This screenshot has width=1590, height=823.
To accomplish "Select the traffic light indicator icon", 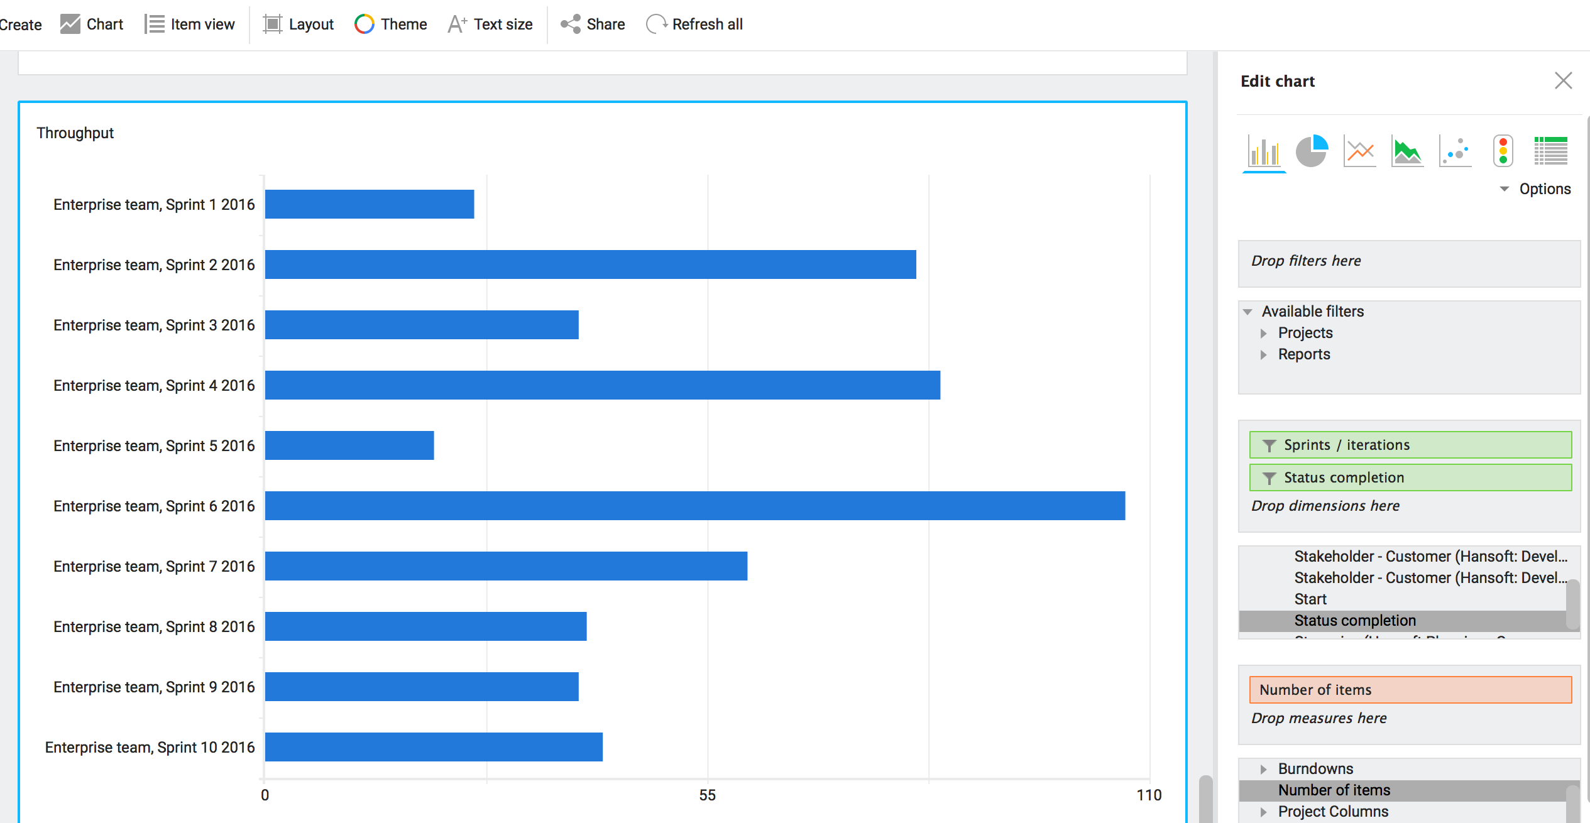I will pyautogui.click(x=1503, y=151).
